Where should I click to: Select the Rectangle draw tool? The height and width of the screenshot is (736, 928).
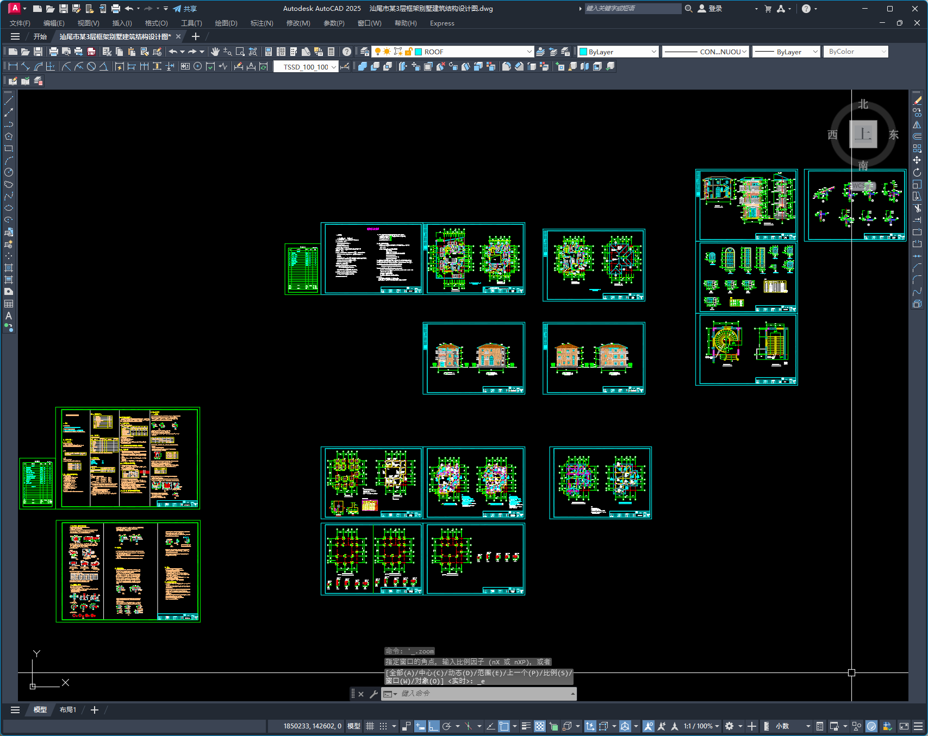point(9,148)
